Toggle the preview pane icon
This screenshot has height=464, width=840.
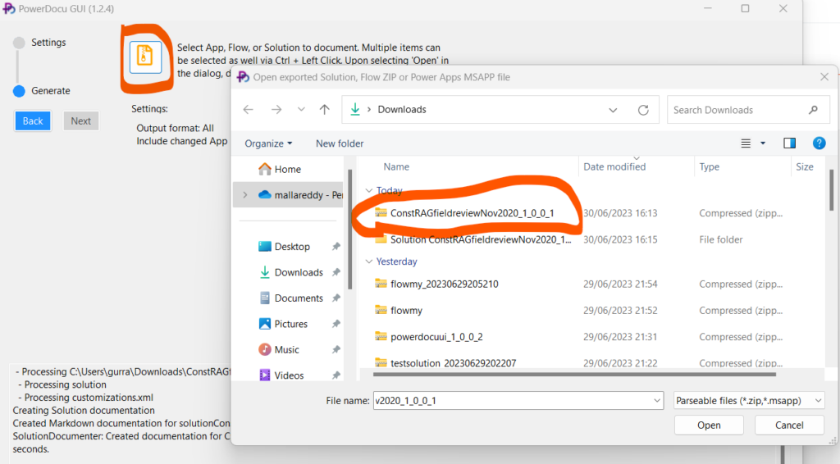click(789, 143)
